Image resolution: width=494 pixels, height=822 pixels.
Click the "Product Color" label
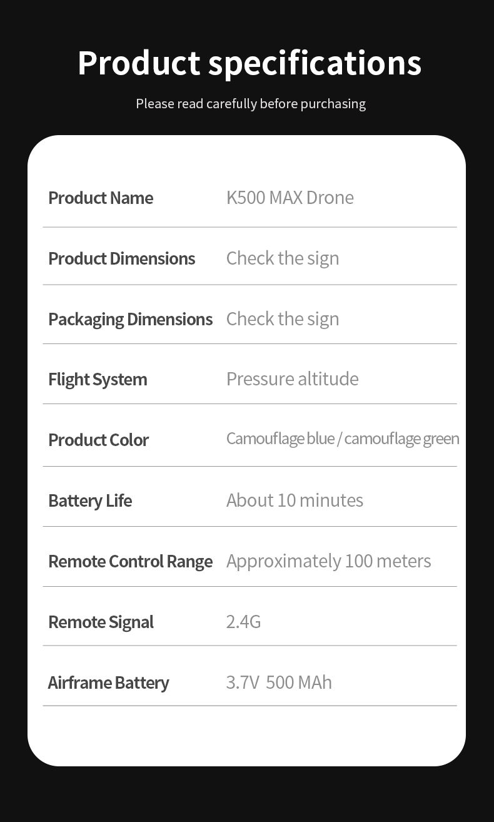[98, 440]
